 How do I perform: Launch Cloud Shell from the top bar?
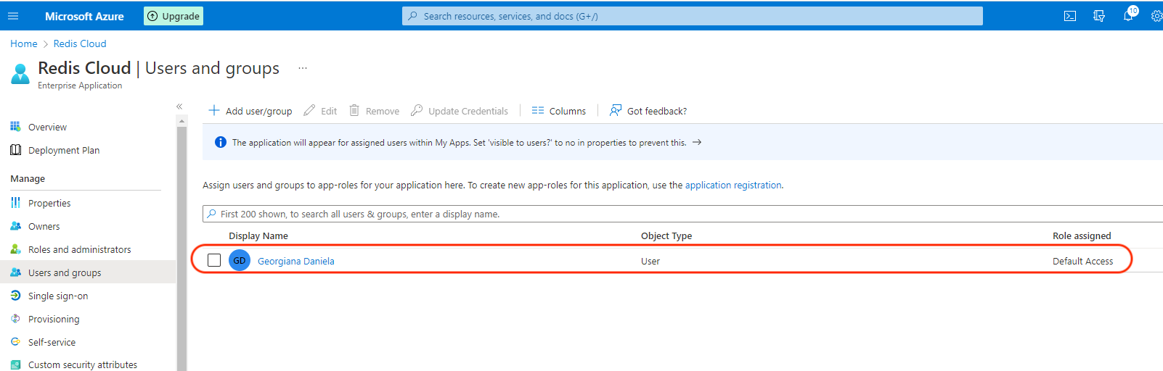click(1069, 16)
